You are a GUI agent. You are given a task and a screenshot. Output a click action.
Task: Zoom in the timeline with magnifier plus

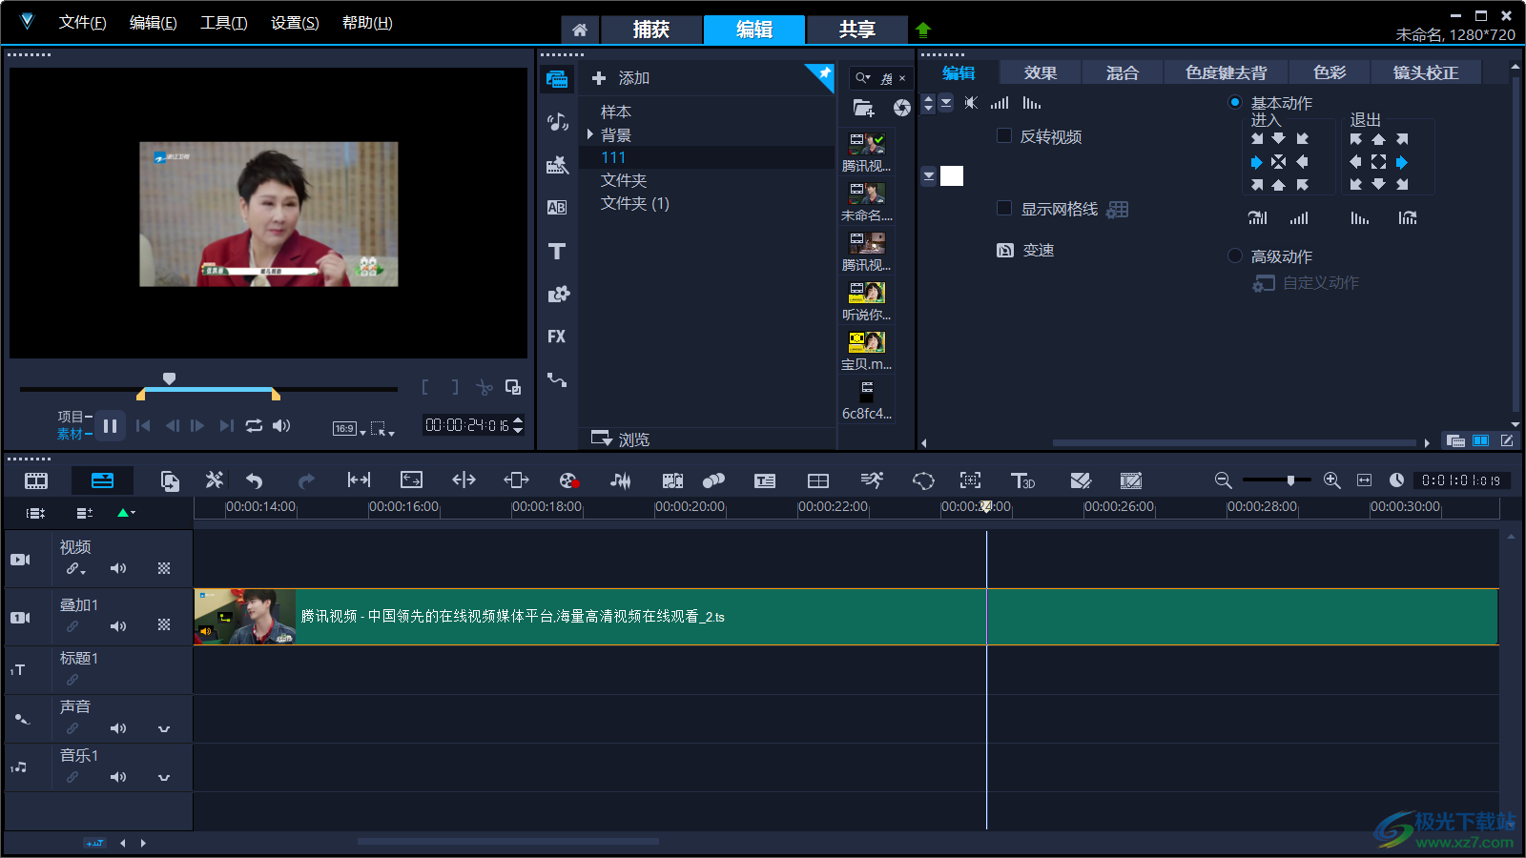click(1332, 480)
